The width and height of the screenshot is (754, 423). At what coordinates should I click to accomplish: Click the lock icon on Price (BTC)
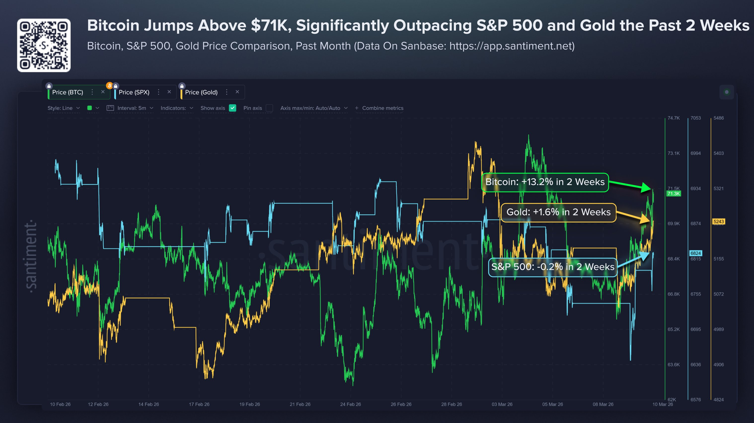(x=49, y=86)
